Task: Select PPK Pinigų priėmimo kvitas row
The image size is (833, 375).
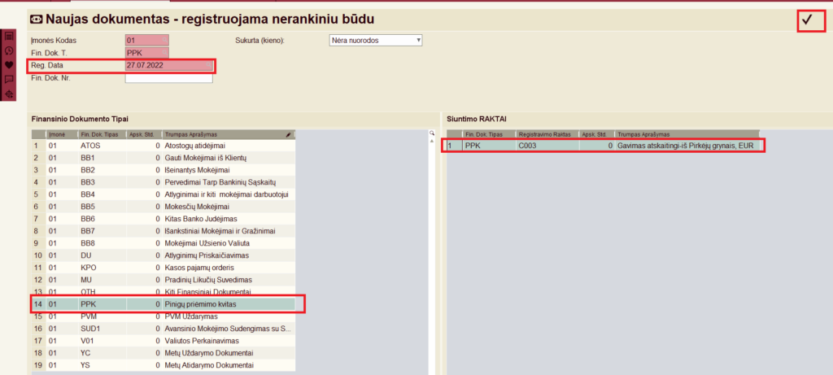Action: tap(163, 304)
